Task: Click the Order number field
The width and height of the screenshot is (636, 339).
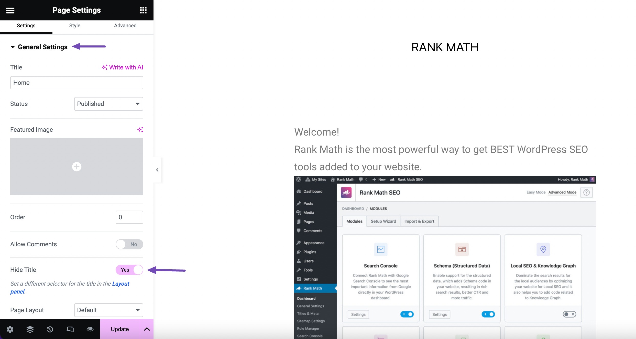Action: click(x=129, y=217)
